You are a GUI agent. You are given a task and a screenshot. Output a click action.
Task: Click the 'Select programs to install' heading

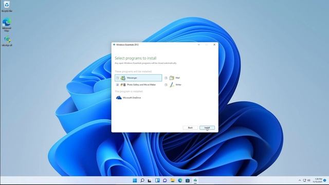[136, 58]
